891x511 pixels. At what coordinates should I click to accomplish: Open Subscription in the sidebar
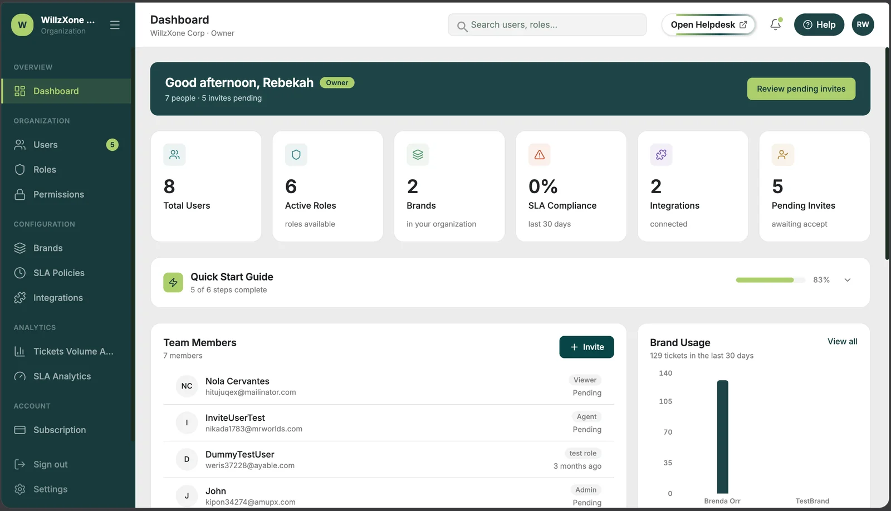(66, 430)
